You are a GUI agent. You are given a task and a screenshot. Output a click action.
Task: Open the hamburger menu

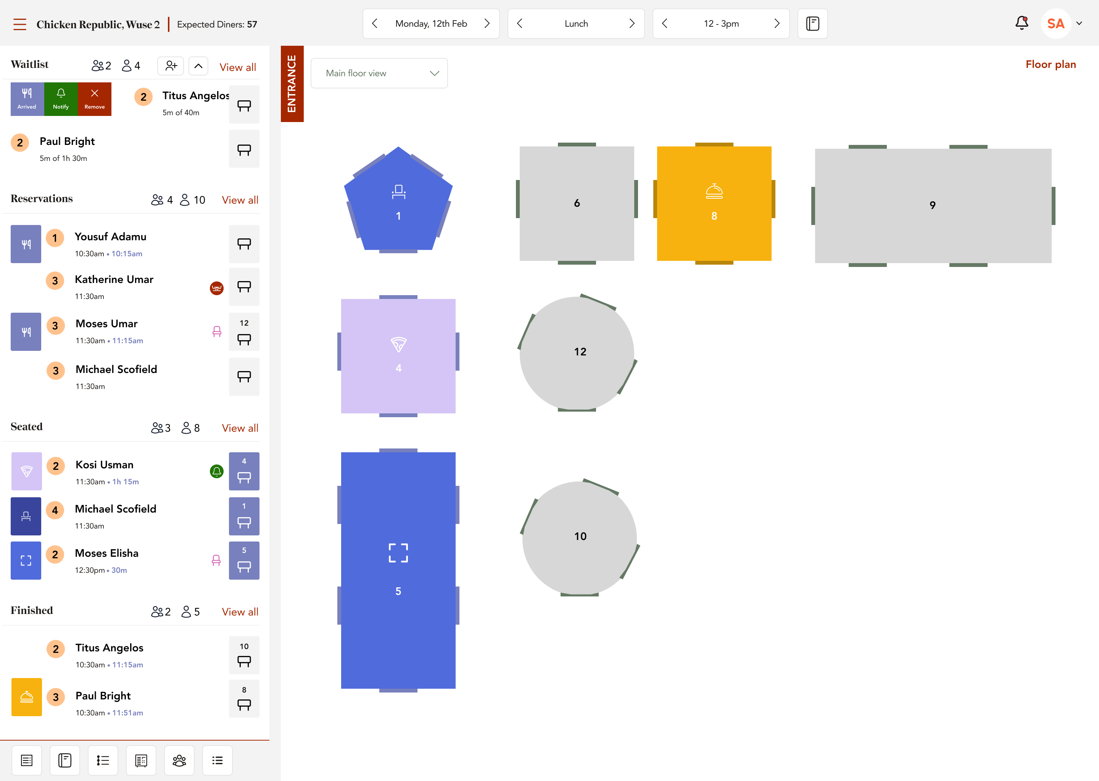[x=20, y=24]
